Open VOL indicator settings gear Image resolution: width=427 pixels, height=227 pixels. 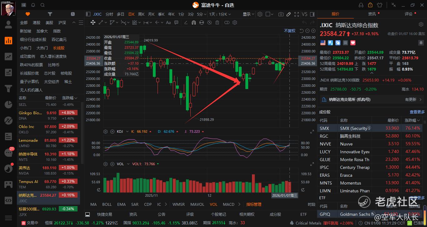(x=106, y=164)
